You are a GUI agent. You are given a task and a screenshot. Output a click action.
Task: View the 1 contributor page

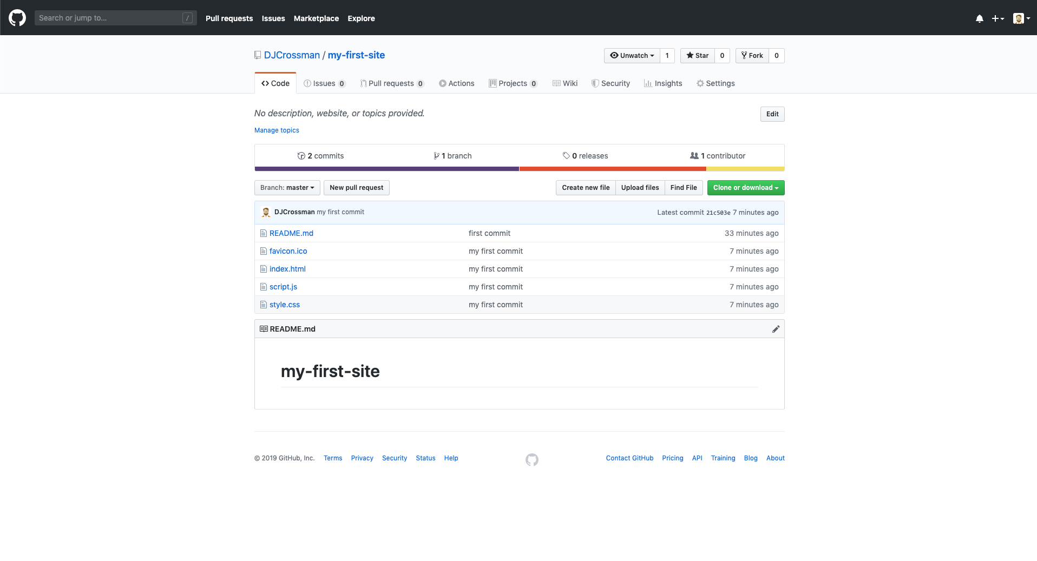pos(718,156)
